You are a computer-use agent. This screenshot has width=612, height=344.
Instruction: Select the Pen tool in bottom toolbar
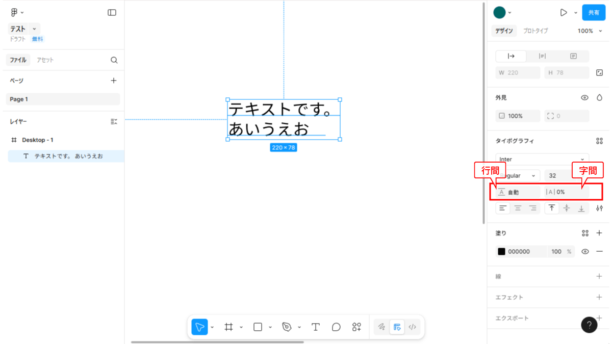pos(287,327)
